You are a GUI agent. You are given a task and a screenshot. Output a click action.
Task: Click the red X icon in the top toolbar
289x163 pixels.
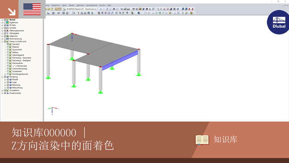[x=168, y=9]
